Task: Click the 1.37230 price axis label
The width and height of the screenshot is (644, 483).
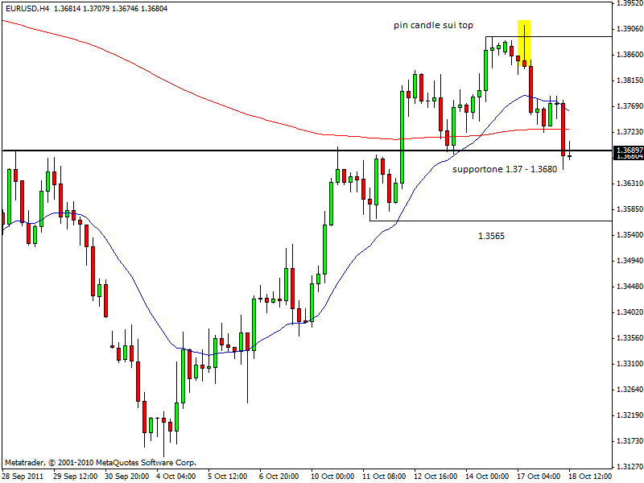Action: coord(628,131)
